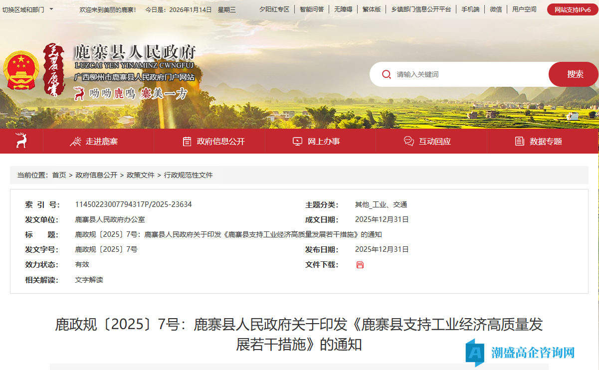Click the chat bubble icon beside 互动回应
The height and width of the screenshot is (370, 599).
[408, 141]
